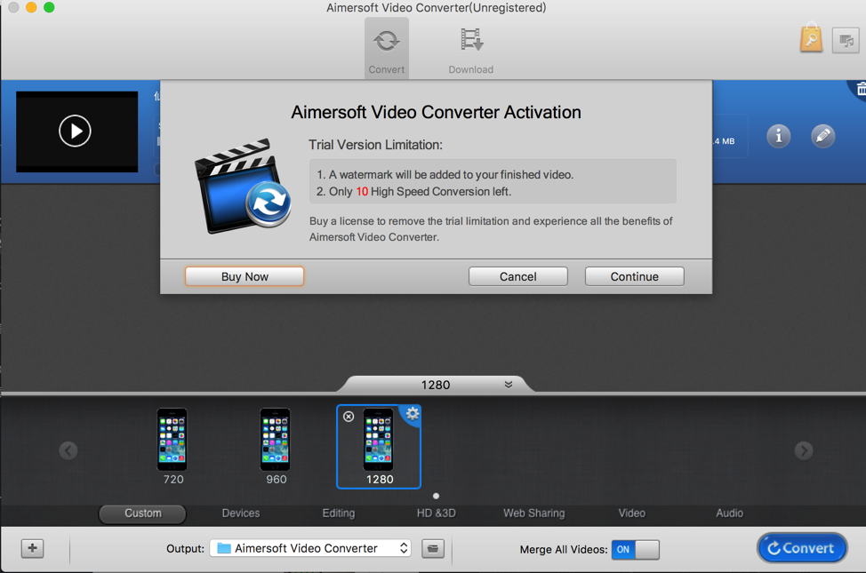Click the shopping bag purchase icon

coord(812,38)
